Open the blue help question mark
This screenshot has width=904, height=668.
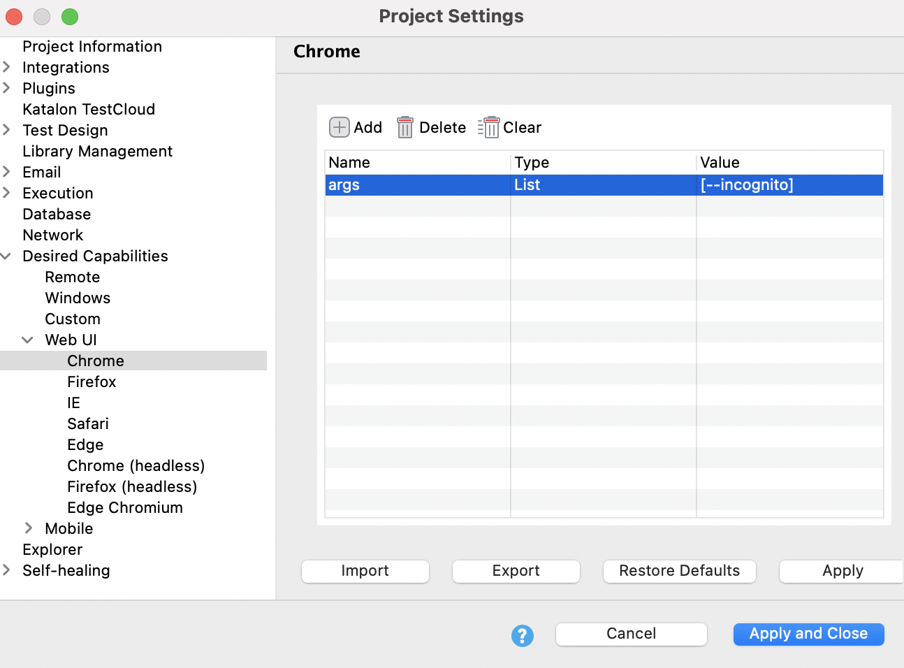pyautogui.click(x=522, y=635)
